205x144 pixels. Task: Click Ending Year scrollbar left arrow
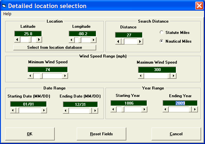click(165, 109)
